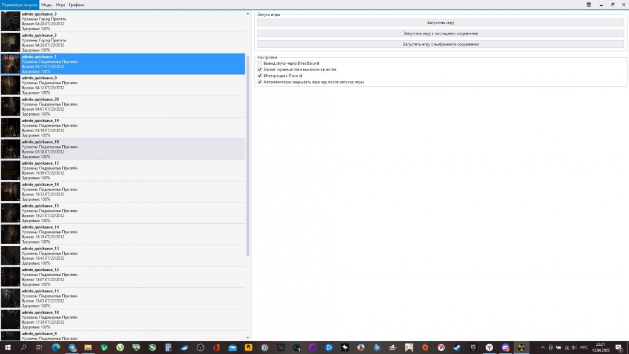Click the Rockstar Games Launcher taskbar icon

coord(248,347)
